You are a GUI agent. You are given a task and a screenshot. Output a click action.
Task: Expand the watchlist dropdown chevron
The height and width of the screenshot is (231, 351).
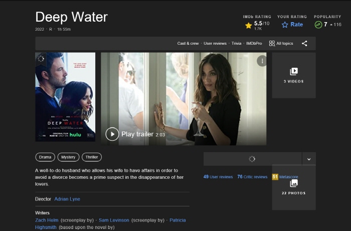309,159
